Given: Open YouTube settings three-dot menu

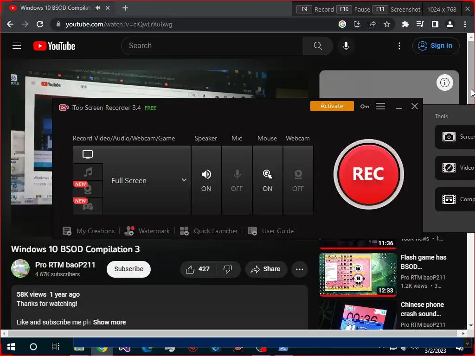Looking at the screenshot, I should tap(399, 46).
